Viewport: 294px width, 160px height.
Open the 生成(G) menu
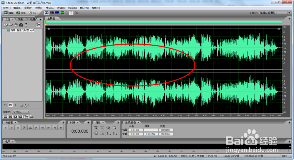[x=50, y=8]
